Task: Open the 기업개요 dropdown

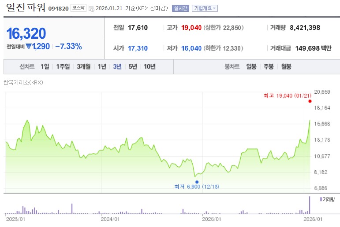Action: pyautogui.click(x=205, y=8)
